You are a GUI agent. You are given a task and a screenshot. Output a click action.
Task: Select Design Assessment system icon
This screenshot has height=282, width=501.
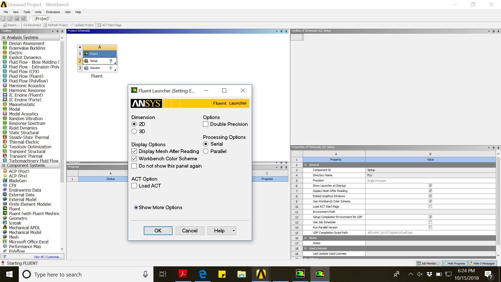pos(5,43)
